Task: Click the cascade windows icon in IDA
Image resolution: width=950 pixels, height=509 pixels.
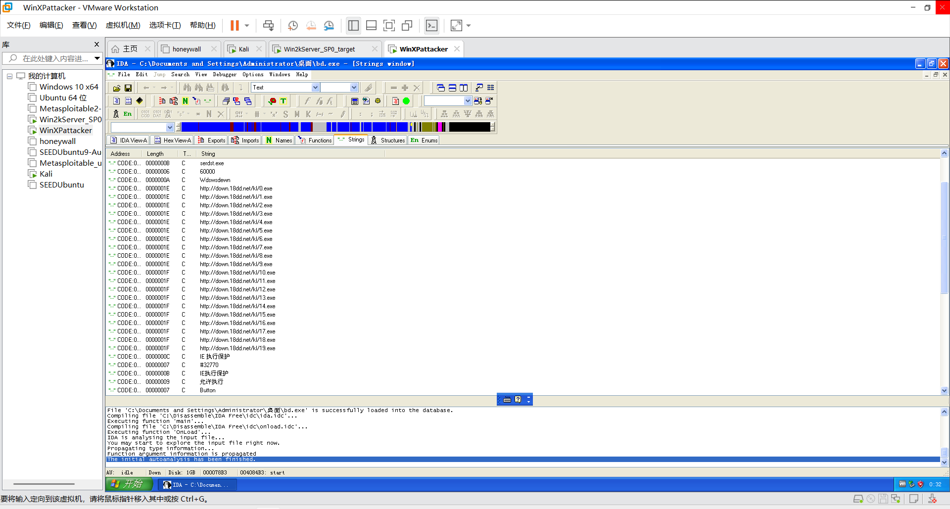Action: (x=440, y=88)
